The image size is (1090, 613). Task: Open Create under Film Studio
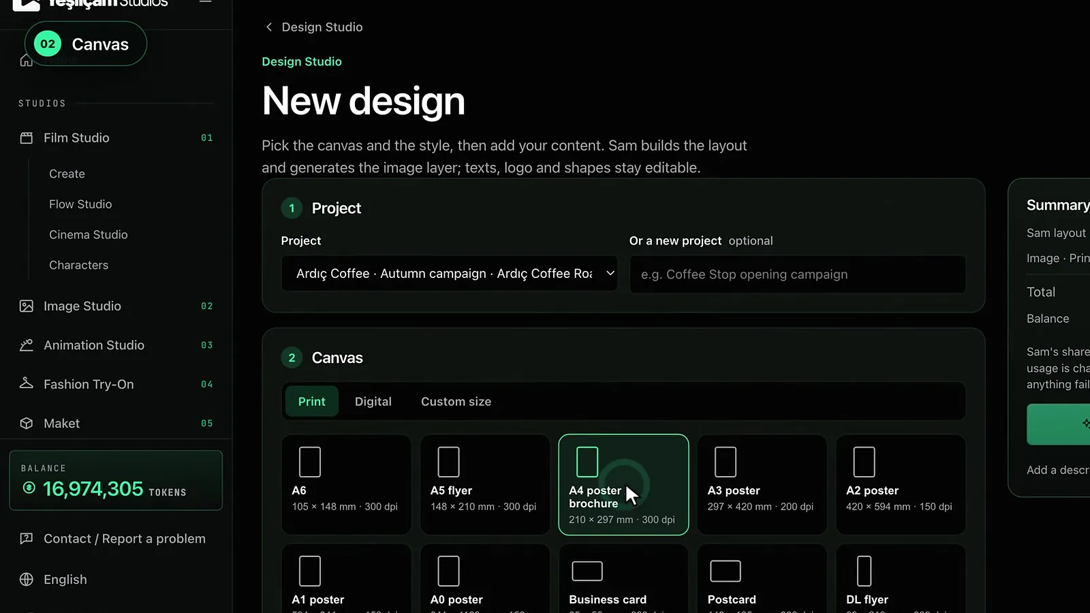click(x=67, y=174)
